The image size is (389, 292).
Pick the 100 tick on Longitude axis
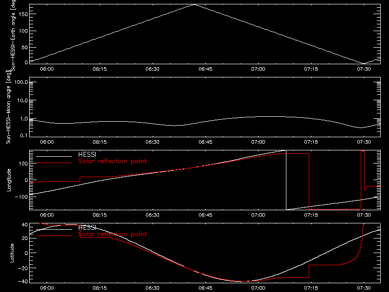coord(23,164)
